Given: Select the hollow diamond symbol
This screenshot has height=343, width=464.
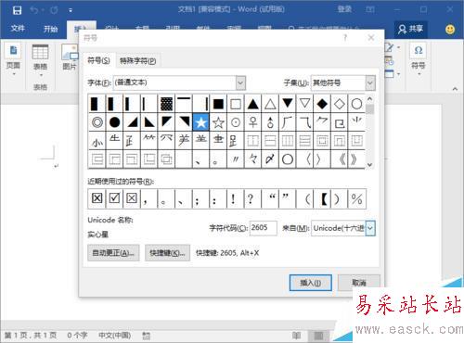Looking at the screenshot, I should [x=340, y=104].
